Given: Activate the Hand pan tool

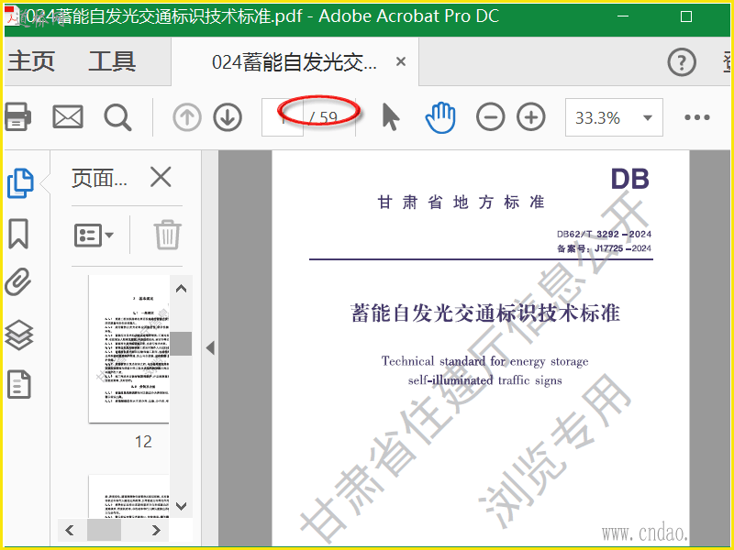Looking at the screenshot, I should (440, 117).
